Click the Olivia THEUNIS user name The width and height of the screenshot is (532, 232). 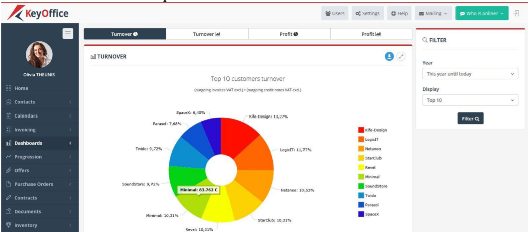39,75
